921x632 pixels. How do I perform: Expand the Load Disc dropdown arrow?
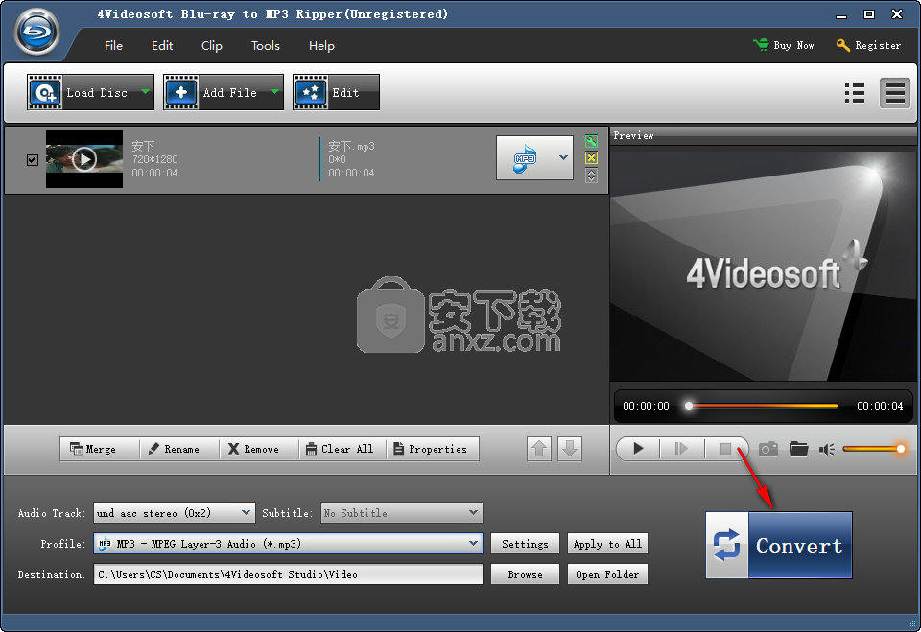click(x=145, y=92)
